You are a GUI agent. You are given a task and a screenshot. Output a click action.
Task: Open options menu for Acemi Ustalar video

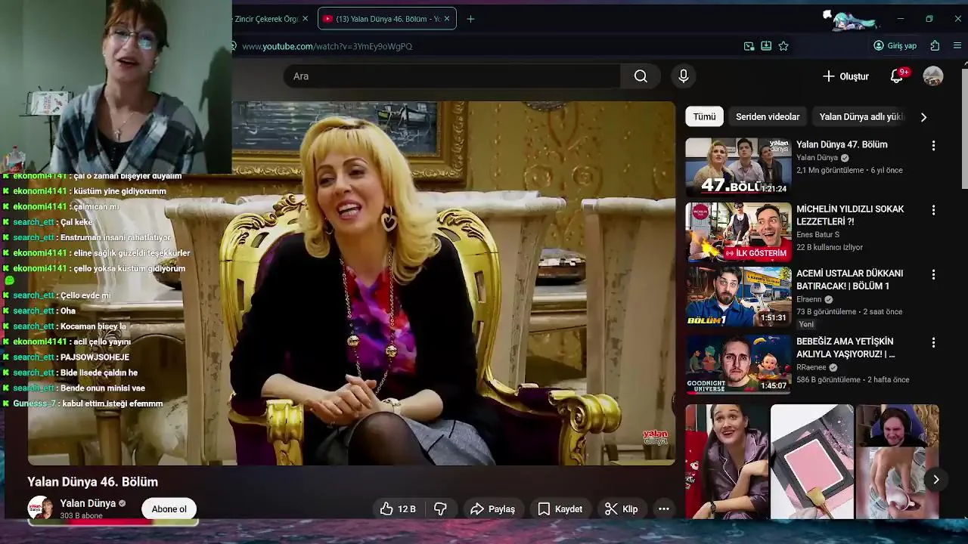coord(933,274)
